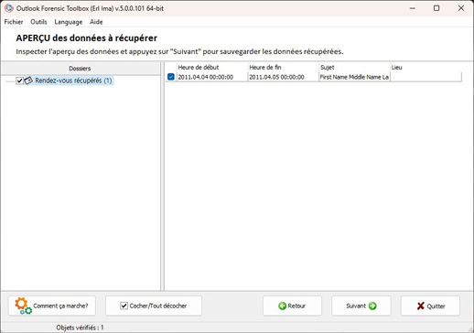Exit using the Quitter button
Screen dimensions: 474x333
430,306
